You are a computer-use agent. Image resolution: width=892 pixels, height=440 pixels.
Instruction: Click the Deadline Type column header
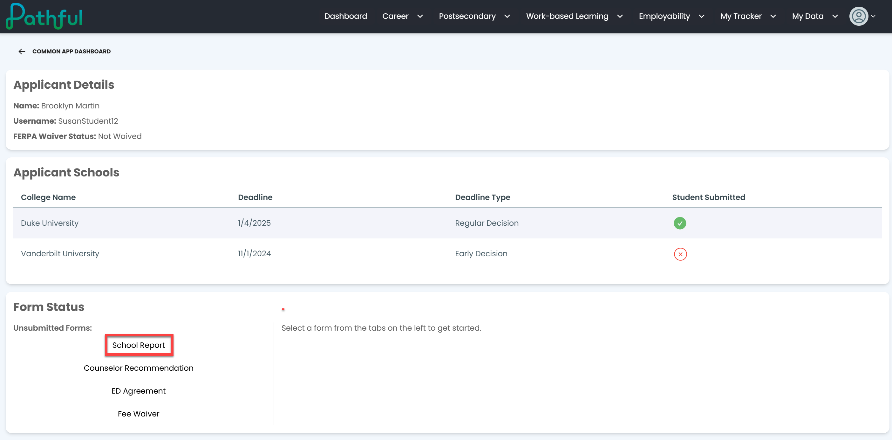(x=482, y=197)
